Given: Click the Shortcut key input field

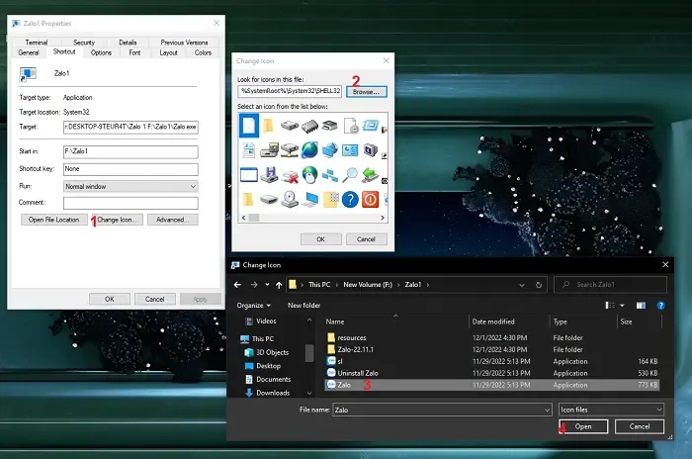Looking at the screenshot, I should pos(130,169).
